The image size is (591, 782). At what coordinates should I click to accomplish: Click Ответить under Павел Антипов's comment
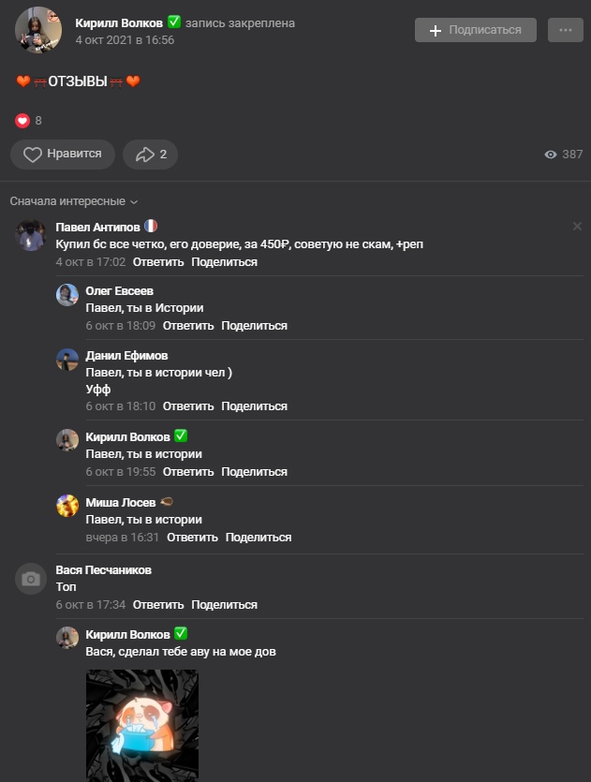tap(158, 262)
